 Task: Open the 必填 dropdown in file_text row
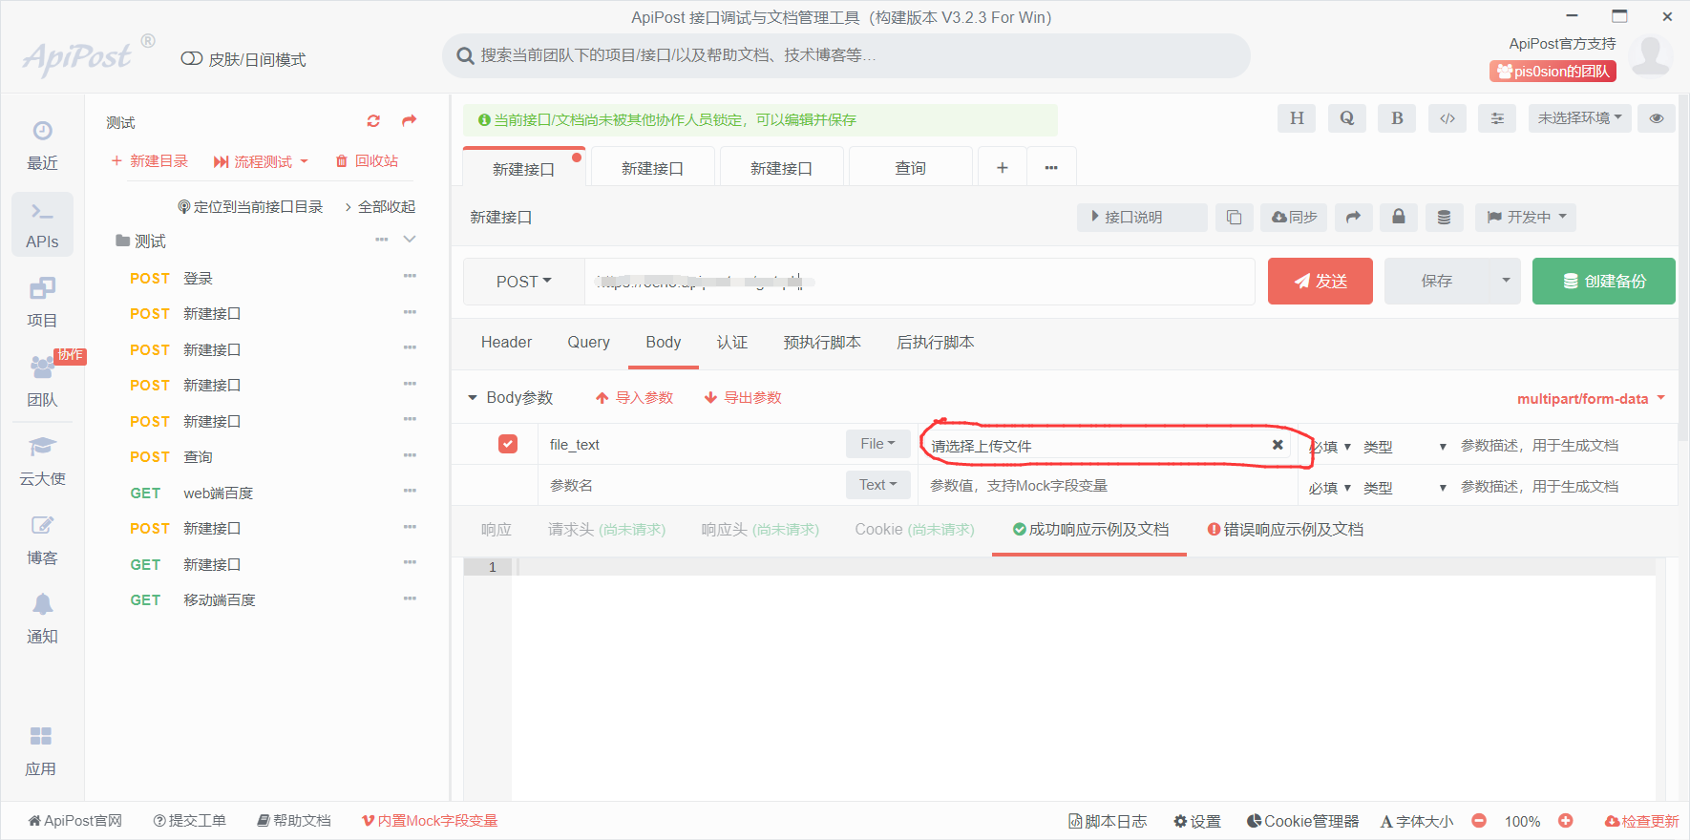point(1330,446)
